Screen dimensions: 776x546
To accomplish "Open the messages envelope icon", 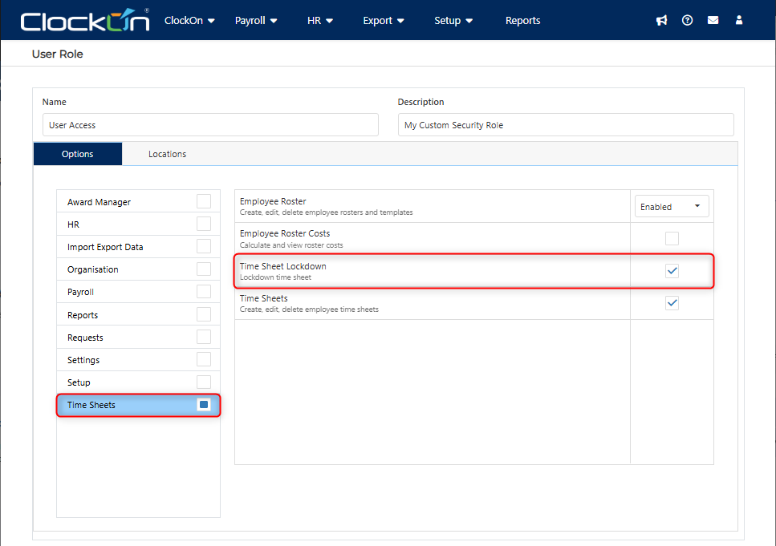I will [x=713, y=21].
